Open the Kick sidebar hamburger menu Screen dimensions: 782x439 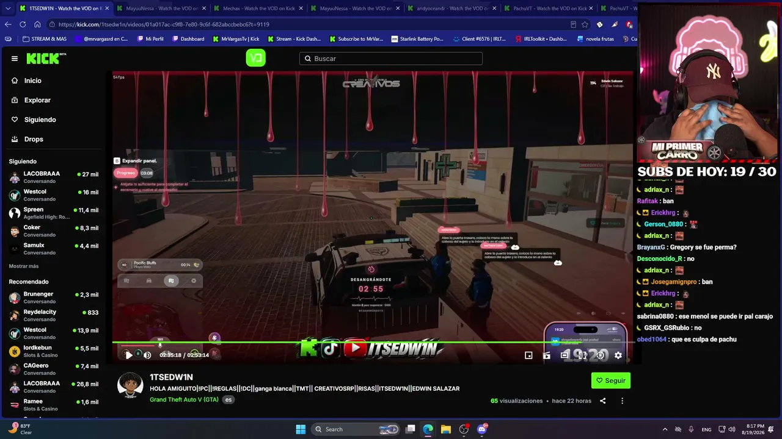pos(15,59)
